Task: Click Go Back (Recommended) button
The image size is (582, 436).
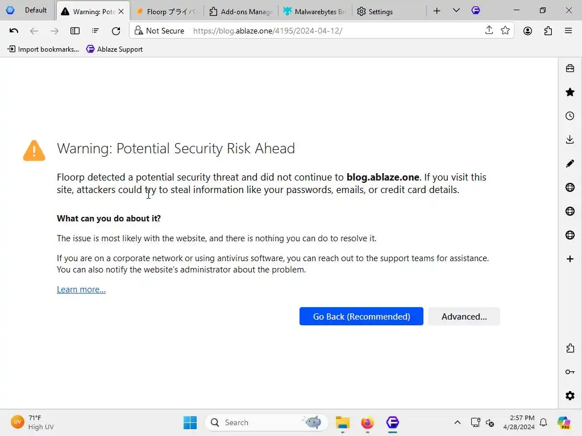Action: [361, 316]
